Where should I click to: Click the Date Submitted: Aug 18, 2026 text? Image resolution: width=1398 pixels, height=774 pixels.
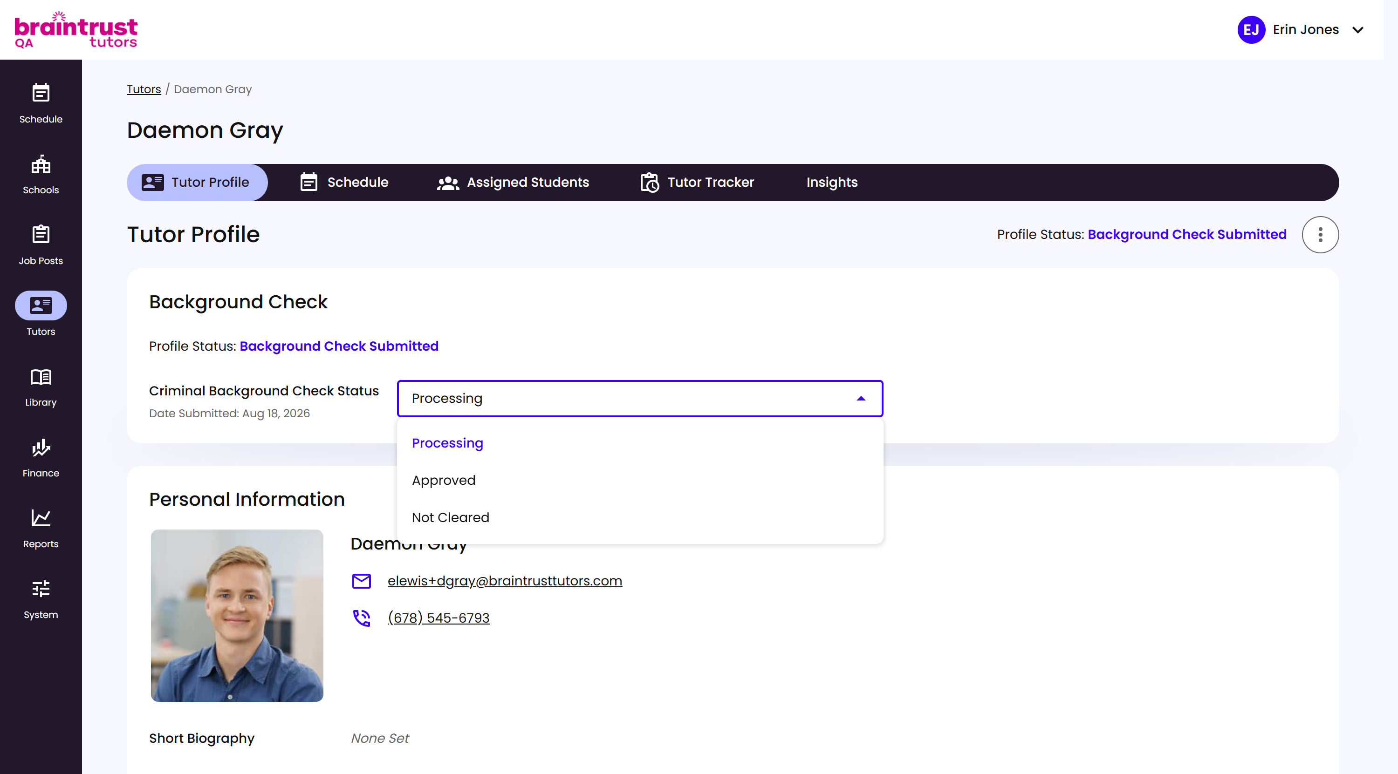[x=230, y=414]
